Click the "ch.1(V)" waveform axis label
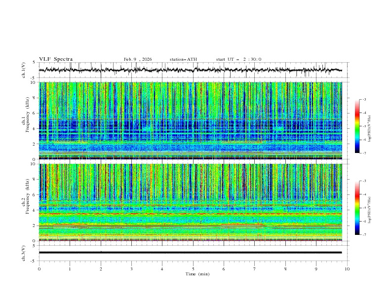This screenshot has width=391, height=302. [24, 70]
